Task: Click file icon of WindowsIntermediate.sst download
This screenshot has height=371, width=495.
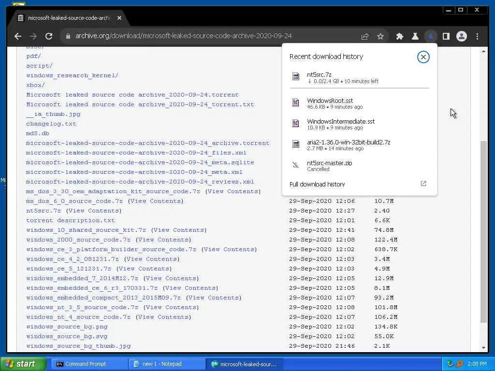Action: [296, 123]
